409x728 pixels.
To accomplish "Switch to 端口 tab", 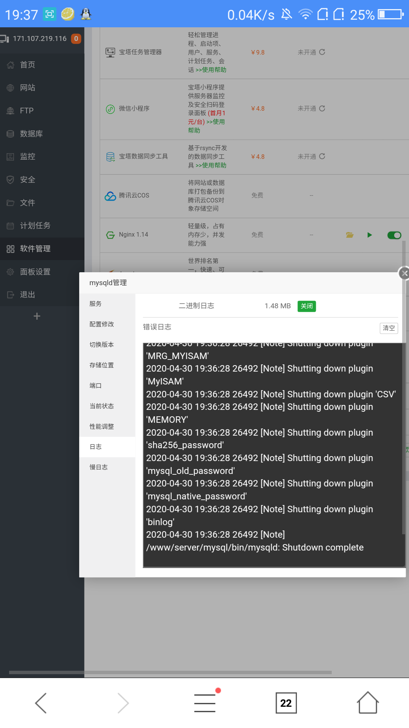I will point(107,386).
